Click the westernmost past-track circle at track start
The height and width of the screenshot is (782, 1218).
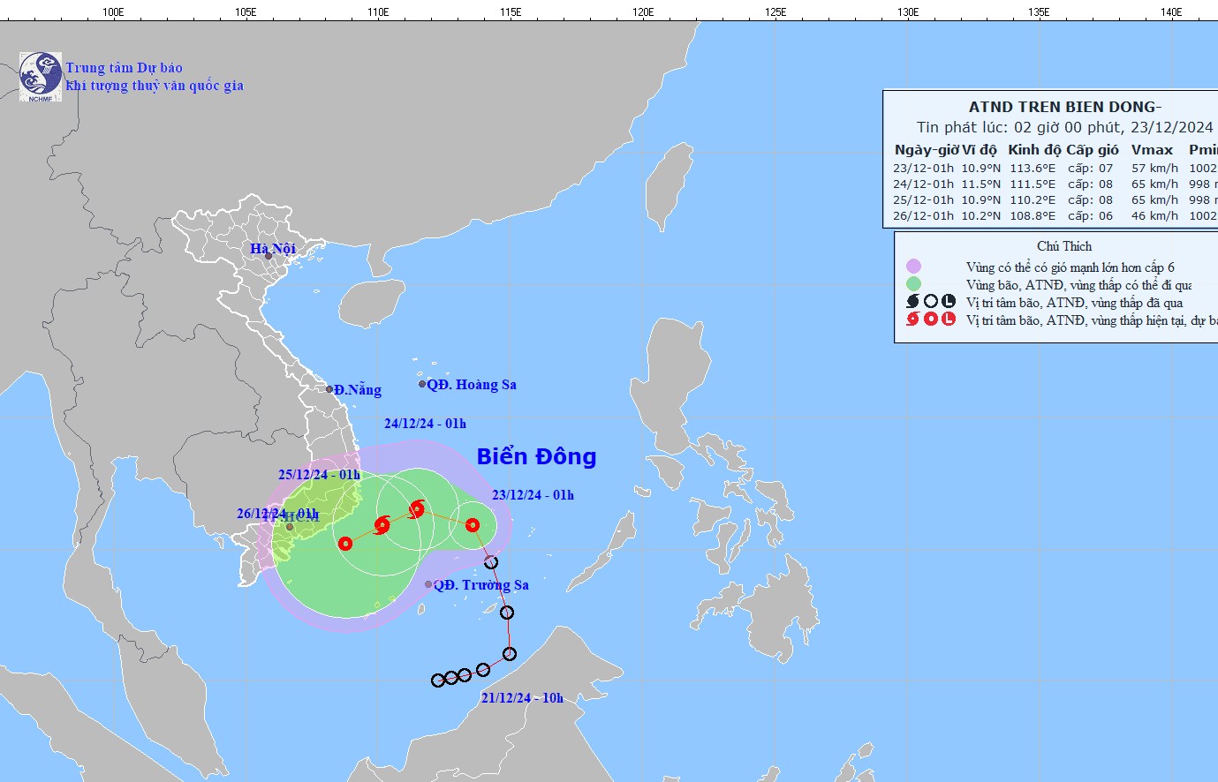437,680
